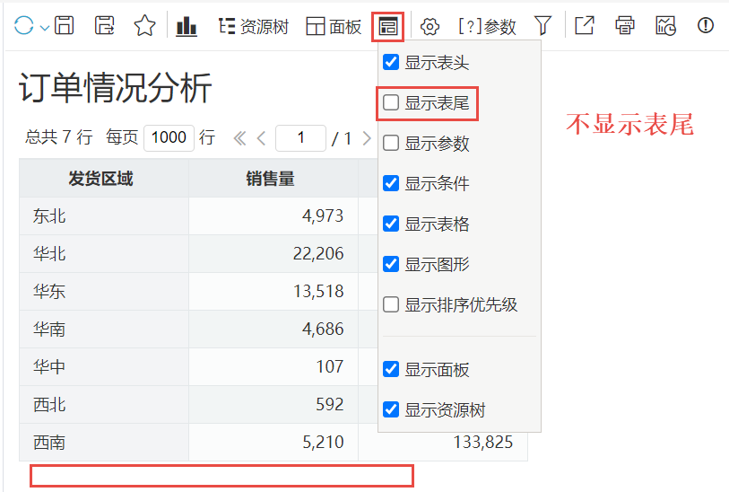Click the value 5,210
The width and height of the screenshot is (729, 492).
[x=323, y=443]
